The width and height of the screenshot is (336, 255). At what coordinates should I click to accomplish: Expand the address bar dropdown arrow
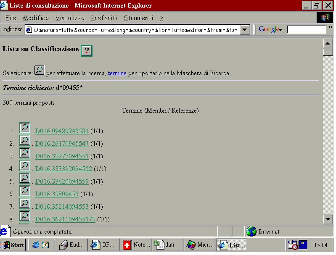point(245,30)
